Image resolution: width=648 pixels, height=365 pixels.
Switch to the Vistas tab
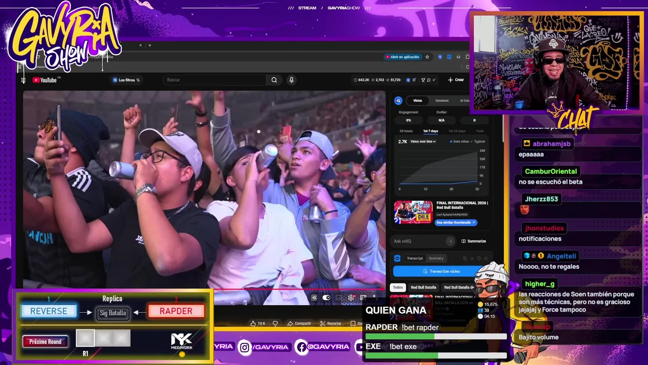(418, 100)
